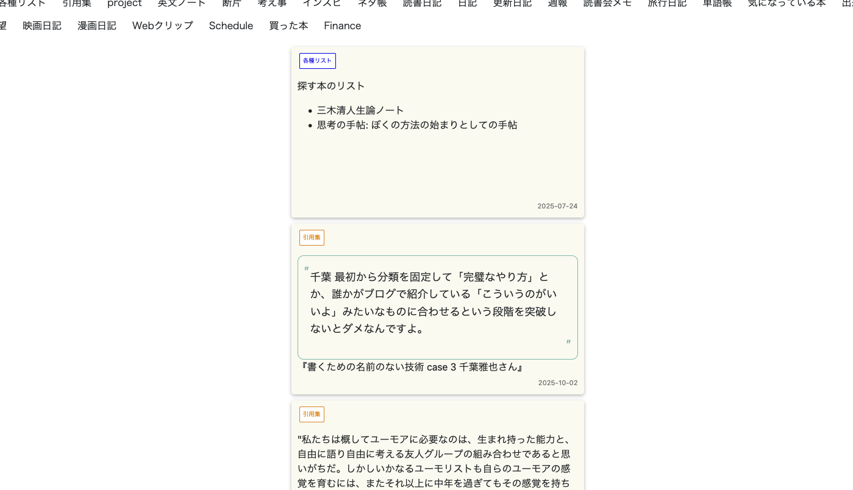
Task: Navigate to the Finance section
Action: point(342,26)
